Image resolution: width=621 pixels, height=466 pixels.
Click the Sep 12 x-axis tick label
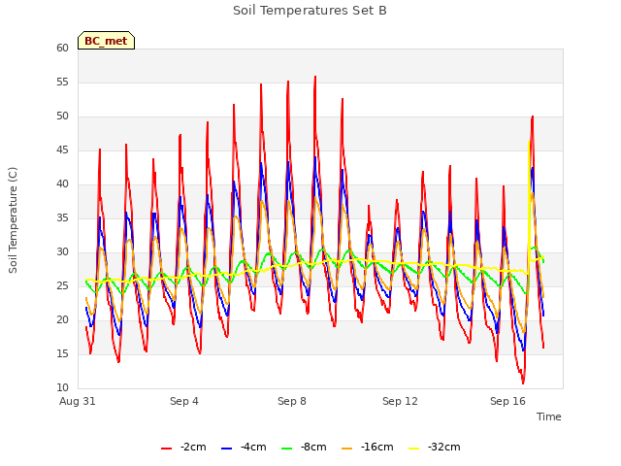400,401
